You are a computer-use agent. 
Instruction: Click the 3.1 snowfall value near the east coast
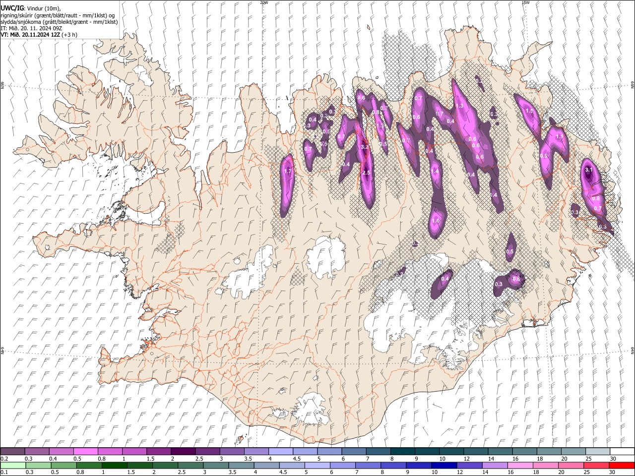coord(589,170)
